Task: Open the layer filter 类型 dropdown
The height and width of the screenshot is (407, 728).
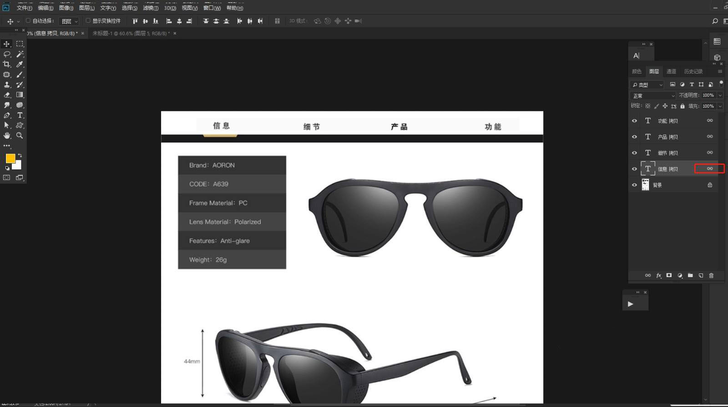Action: pyautogui.click(x=647, y=85)
